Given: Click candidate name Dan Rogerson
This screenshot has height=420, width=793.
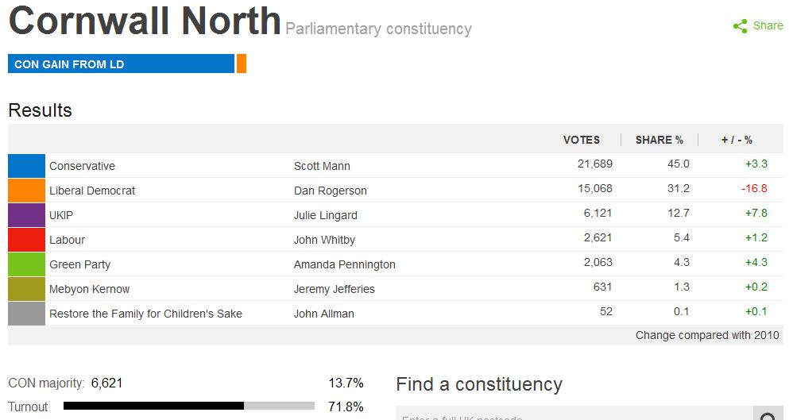Looking at the screenshot, I should 330,191.
